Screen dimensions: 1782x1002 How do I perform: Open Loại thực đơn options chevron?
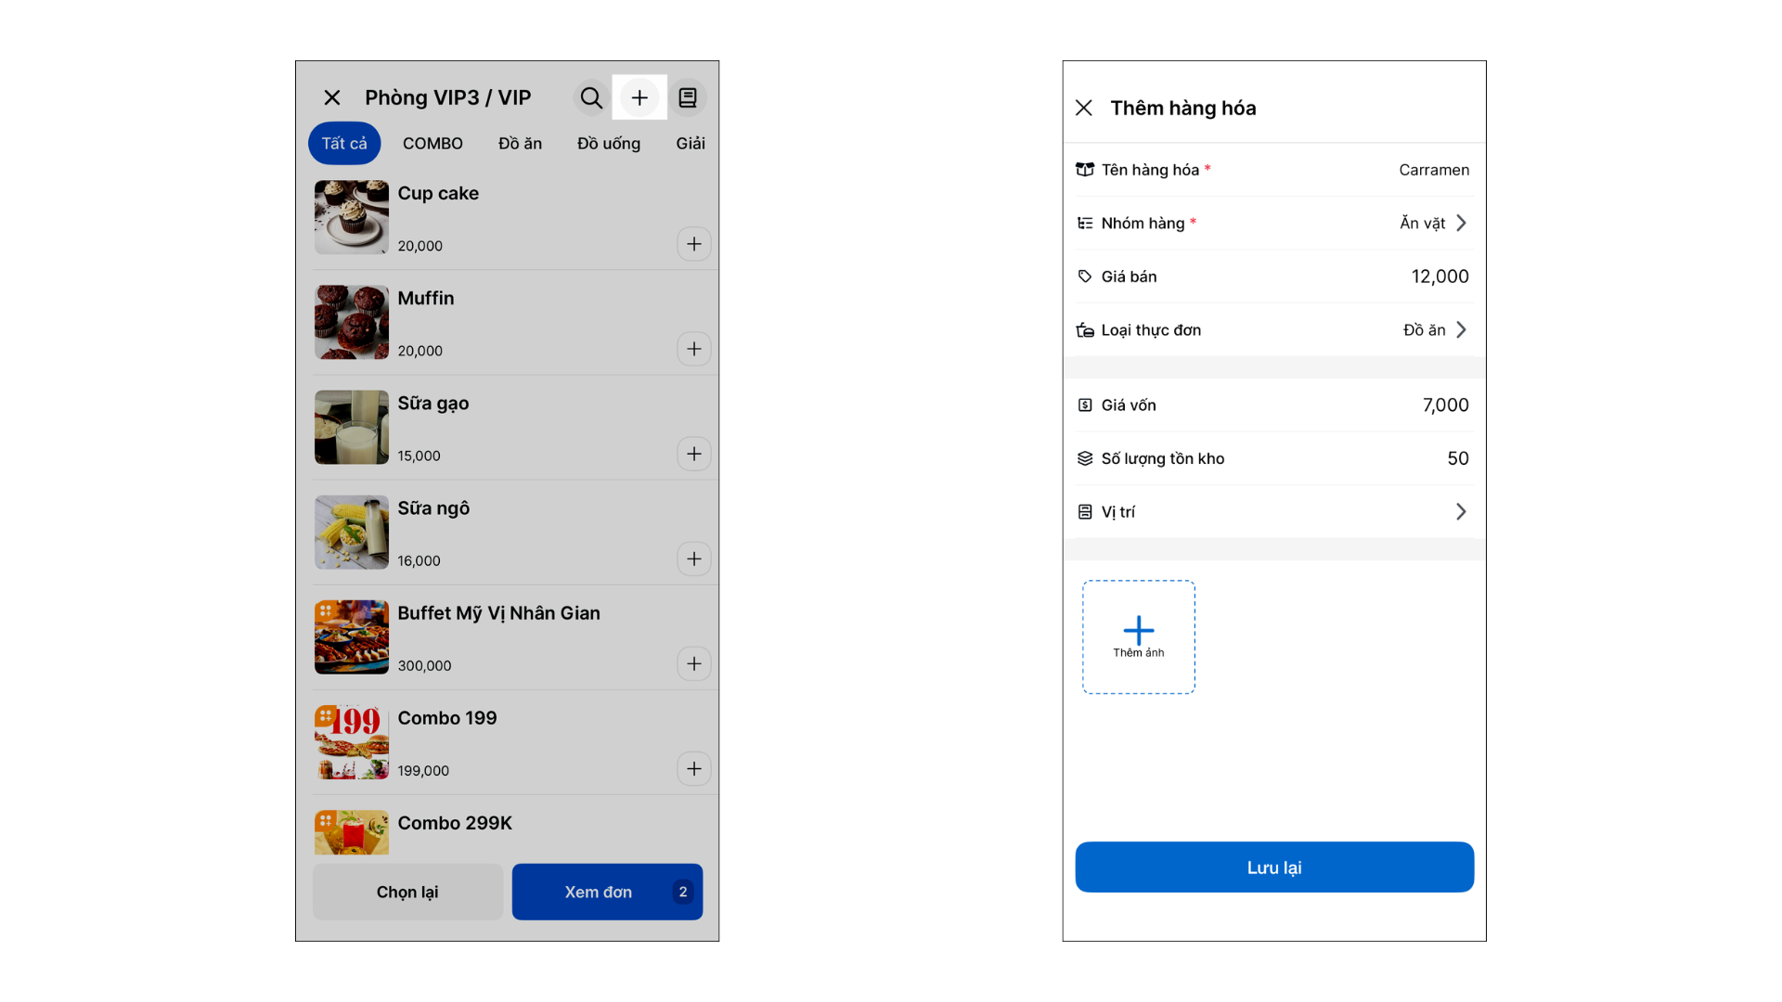1461,330
